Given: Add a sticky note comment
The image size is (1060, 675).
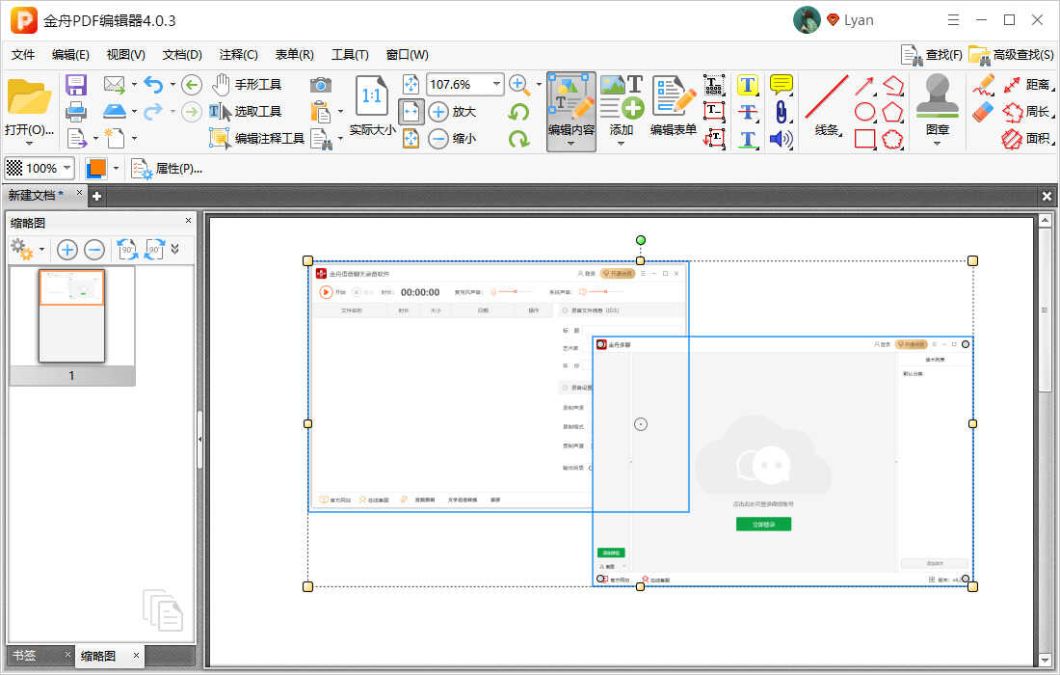Looking at the screenshot, I should (x=781, y=85).
